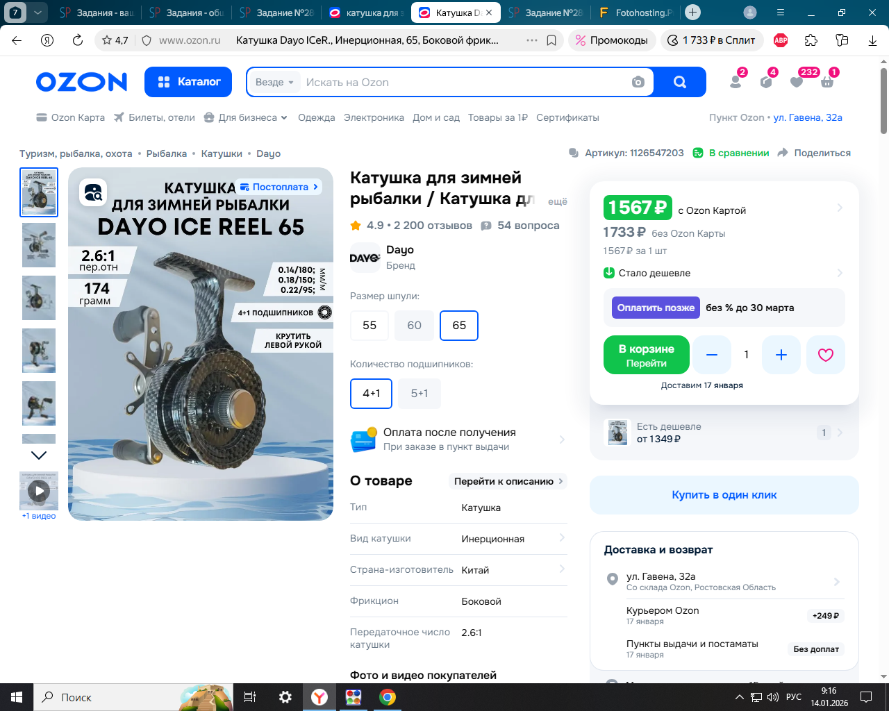This screenshot has height=711, width=889.
Task: Open Электроника menu item
Action: [x=374, y=117]
